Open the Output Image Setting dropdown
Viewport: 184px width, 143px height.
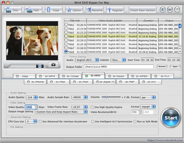click(61, 112)
